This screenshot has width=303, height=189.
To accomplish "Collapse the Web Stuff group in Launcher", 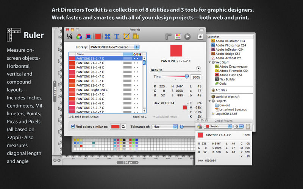I will click(x=209, y=62).
